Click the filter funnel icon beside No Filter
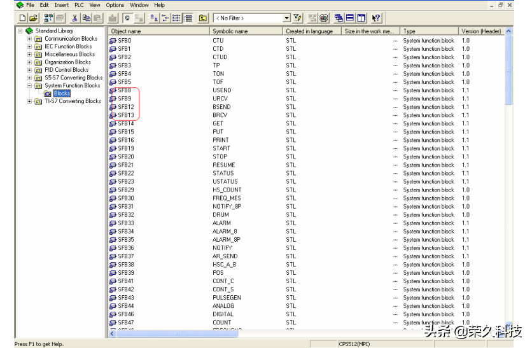Image resolution: width=532 pixels, height=348 pixels. tap(298, 18)
